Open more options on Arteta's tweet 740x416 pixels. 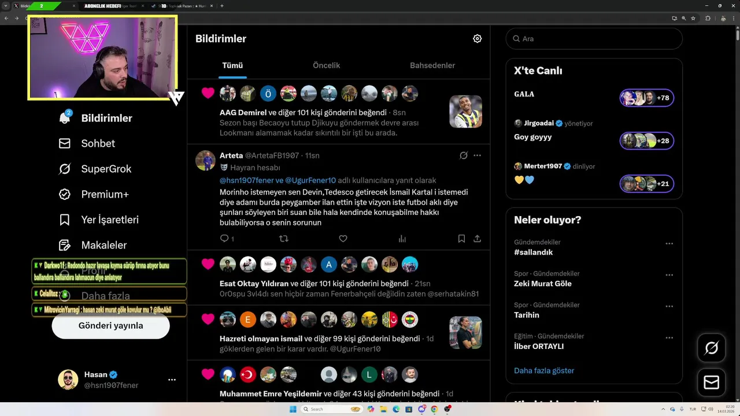click(477, 155)
